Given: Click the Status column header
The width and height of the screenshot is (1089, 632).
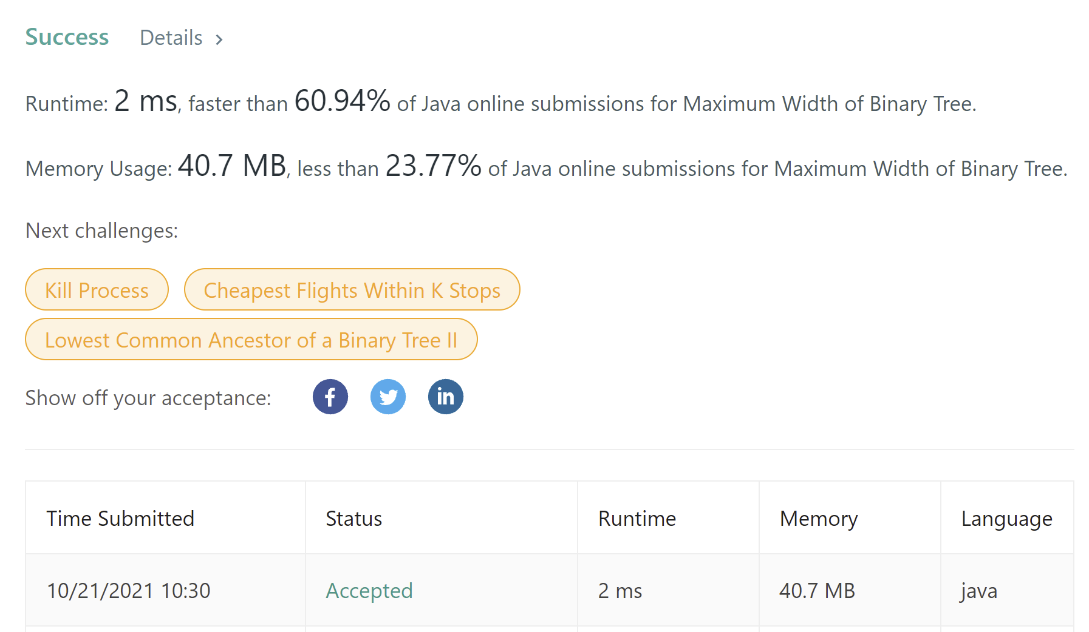Looking at the screenshot, I should point(353,519).
